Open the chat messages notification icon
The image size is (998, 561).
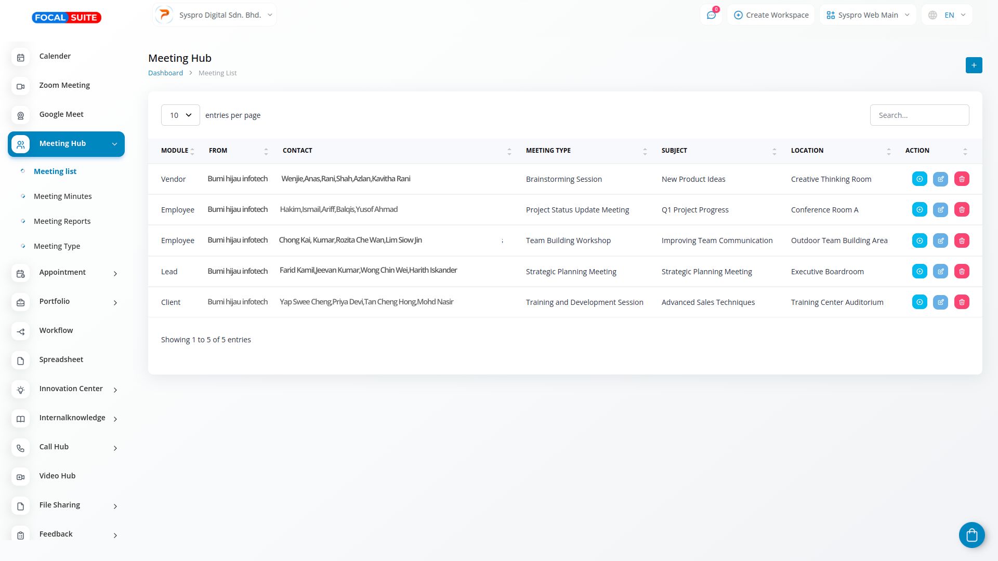click(711, 15)
